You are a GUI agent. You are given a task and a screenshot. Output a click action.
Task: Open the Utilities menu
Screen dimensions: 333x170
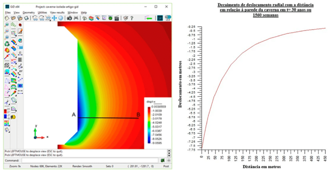(42, 13)
